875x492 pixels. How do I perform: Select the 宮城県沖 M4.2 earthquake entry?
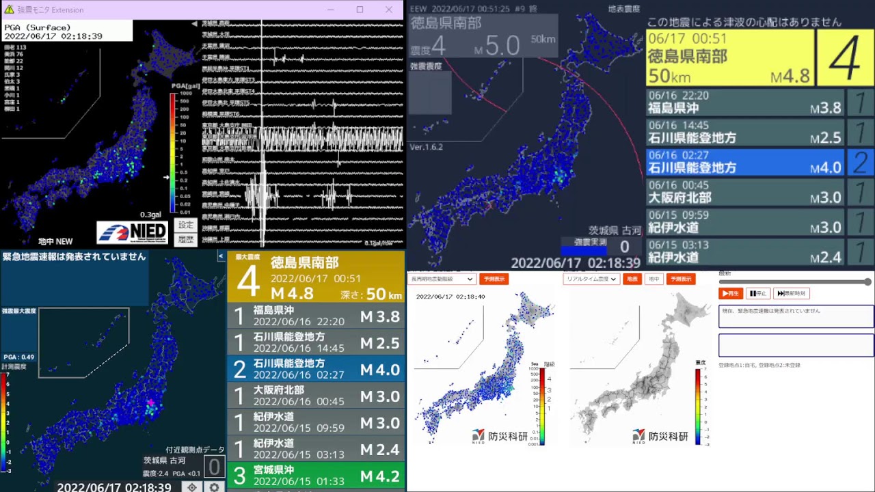tap(316, 476)
